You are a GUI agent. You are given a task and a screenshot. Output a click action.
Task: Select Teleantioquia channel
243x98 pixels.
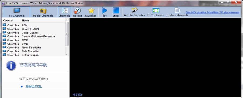[34, 55]
